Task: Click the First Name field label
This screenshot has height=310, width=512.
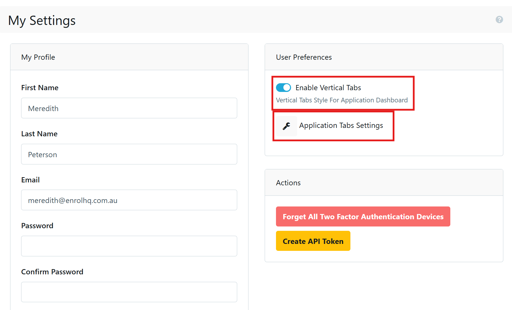Action: [40, 88]
